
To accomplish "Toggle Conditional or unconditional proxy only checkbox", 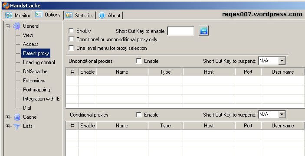I will (72, 39).
